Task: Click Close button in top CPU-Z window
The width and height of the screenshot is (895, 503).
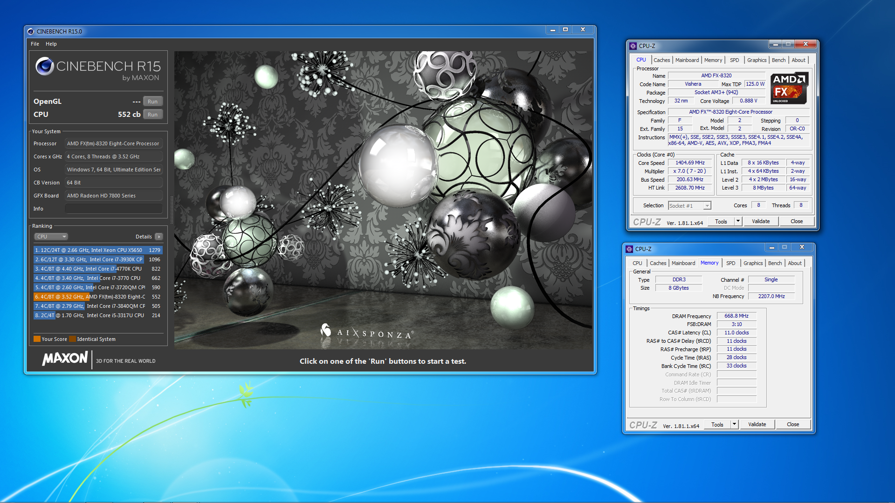Action: [x=797, y=221]
